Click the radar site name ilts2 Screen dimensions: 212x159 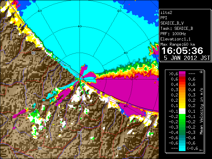coord(166,13)
